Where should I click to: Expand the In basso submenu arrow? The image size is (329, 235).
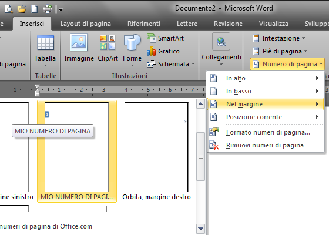(x=317, y=91)
